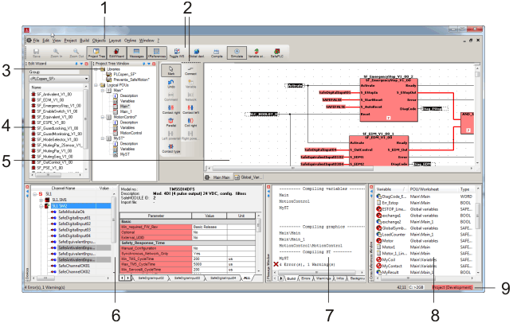Open the Warnings message tab
The width and height of the screenshot is (513, 323).
(323, 278)
